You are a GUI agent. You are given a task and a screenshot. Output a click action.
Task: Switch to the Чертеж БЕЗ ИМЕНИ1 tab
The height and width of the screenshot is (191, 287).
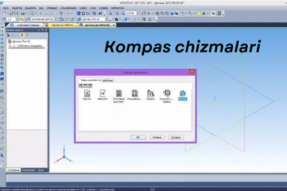(61, 25)
